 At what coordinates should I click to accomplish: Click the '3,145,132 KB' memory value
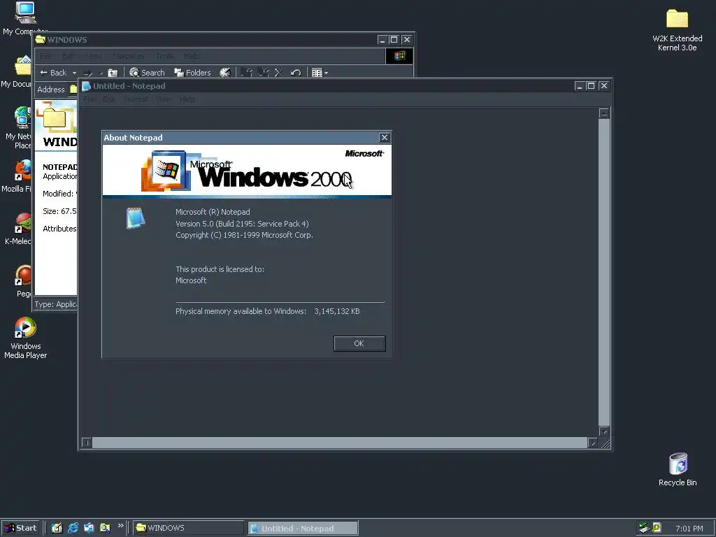(x=337, y=311)
